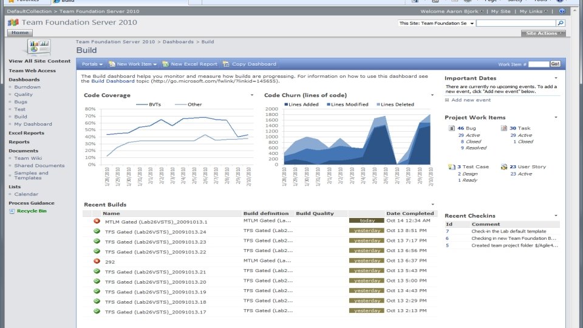Click the Add new event link
Viewport: 583px width, 328px height.
tap(471, 100)
